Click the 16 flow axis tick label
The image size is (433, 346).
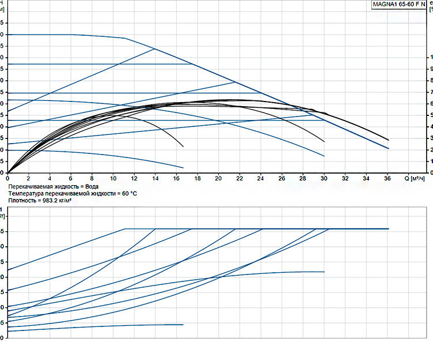point(176,179)
